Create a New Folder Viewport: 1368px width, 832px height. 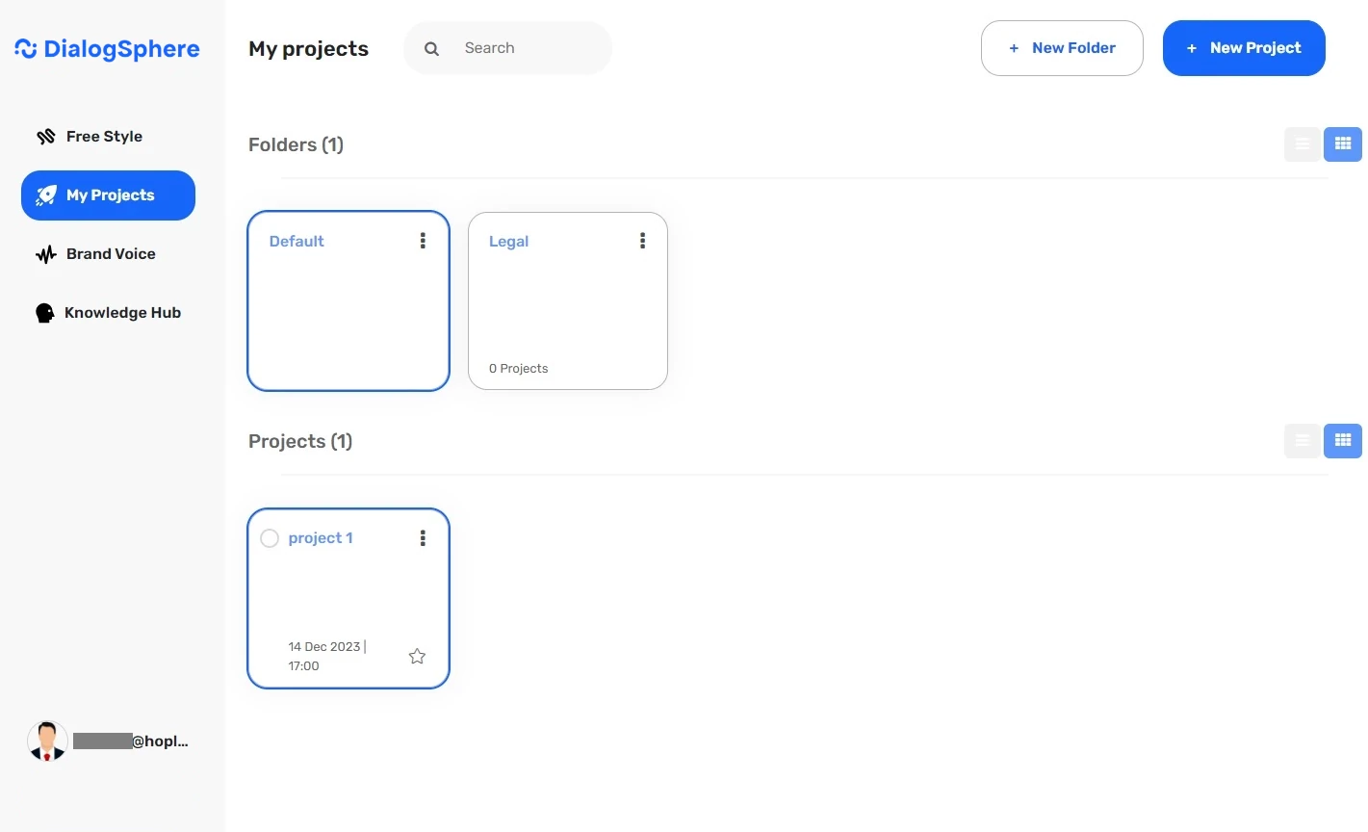click(x=1062, y=47)
